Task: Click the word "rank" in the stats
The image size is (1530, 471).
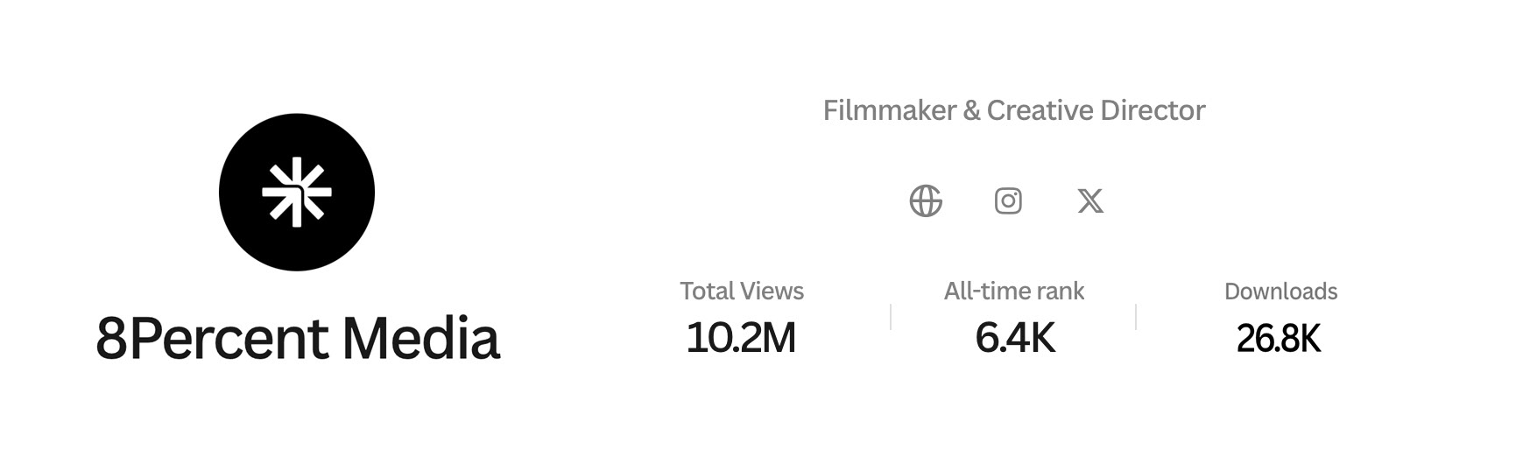Action: (1061, 291)
